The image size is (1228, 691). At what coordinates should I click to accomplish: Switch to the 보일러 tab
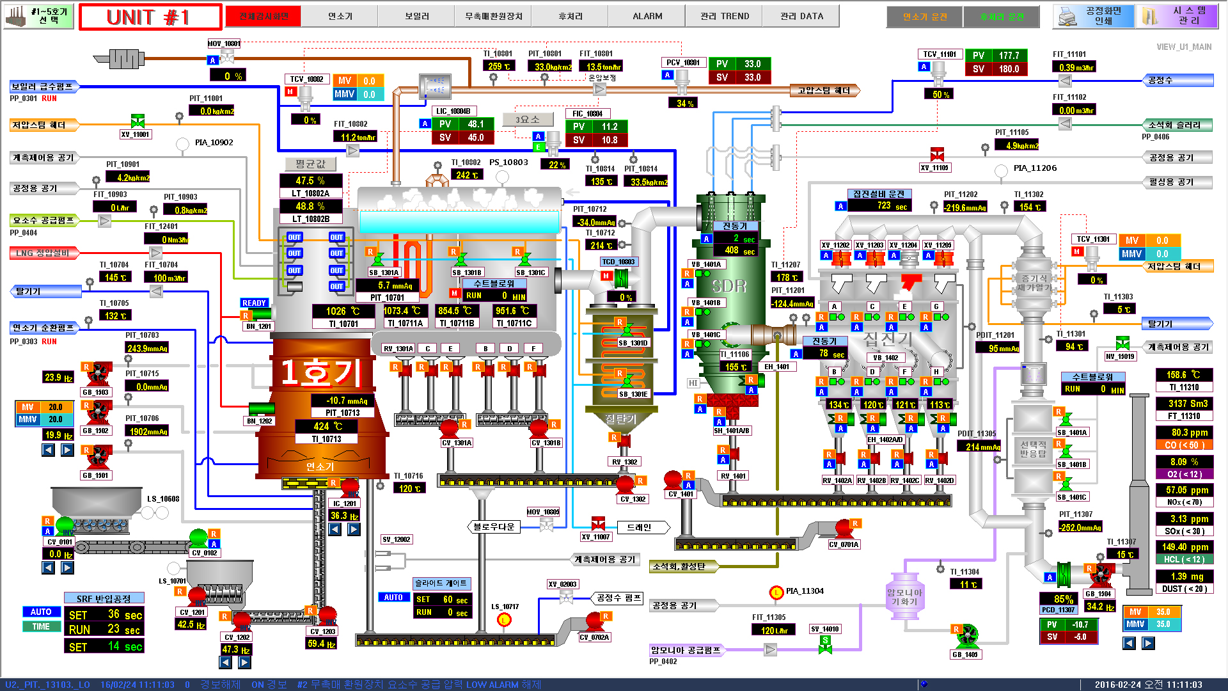[416, 16]
